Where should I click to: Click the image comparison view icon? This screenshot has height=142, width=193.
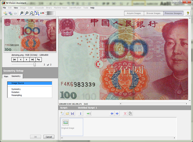[x=42, y=13]
